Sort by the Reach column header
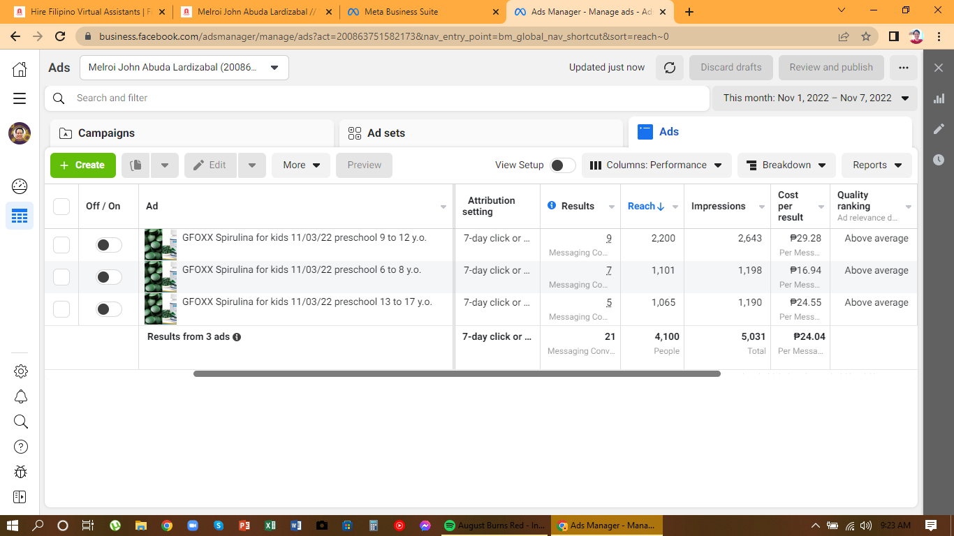 click(646, 207)
